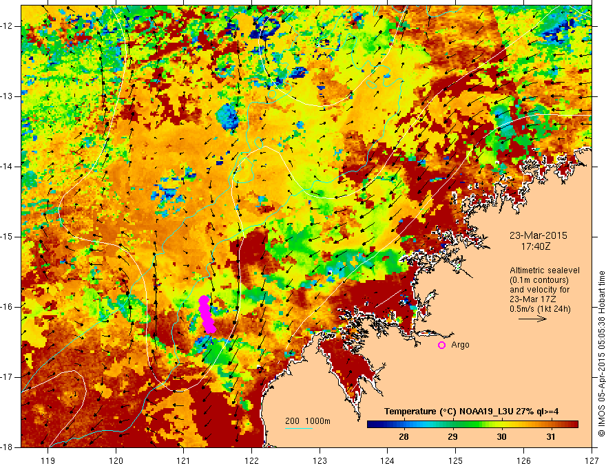Click latitude axis label -13
Screen dimensions: 606x468
pos(7,96)
